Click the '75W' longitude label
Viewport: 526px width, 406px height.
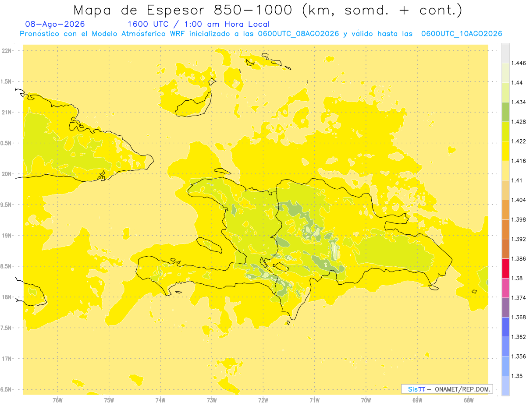pos(109,400)
